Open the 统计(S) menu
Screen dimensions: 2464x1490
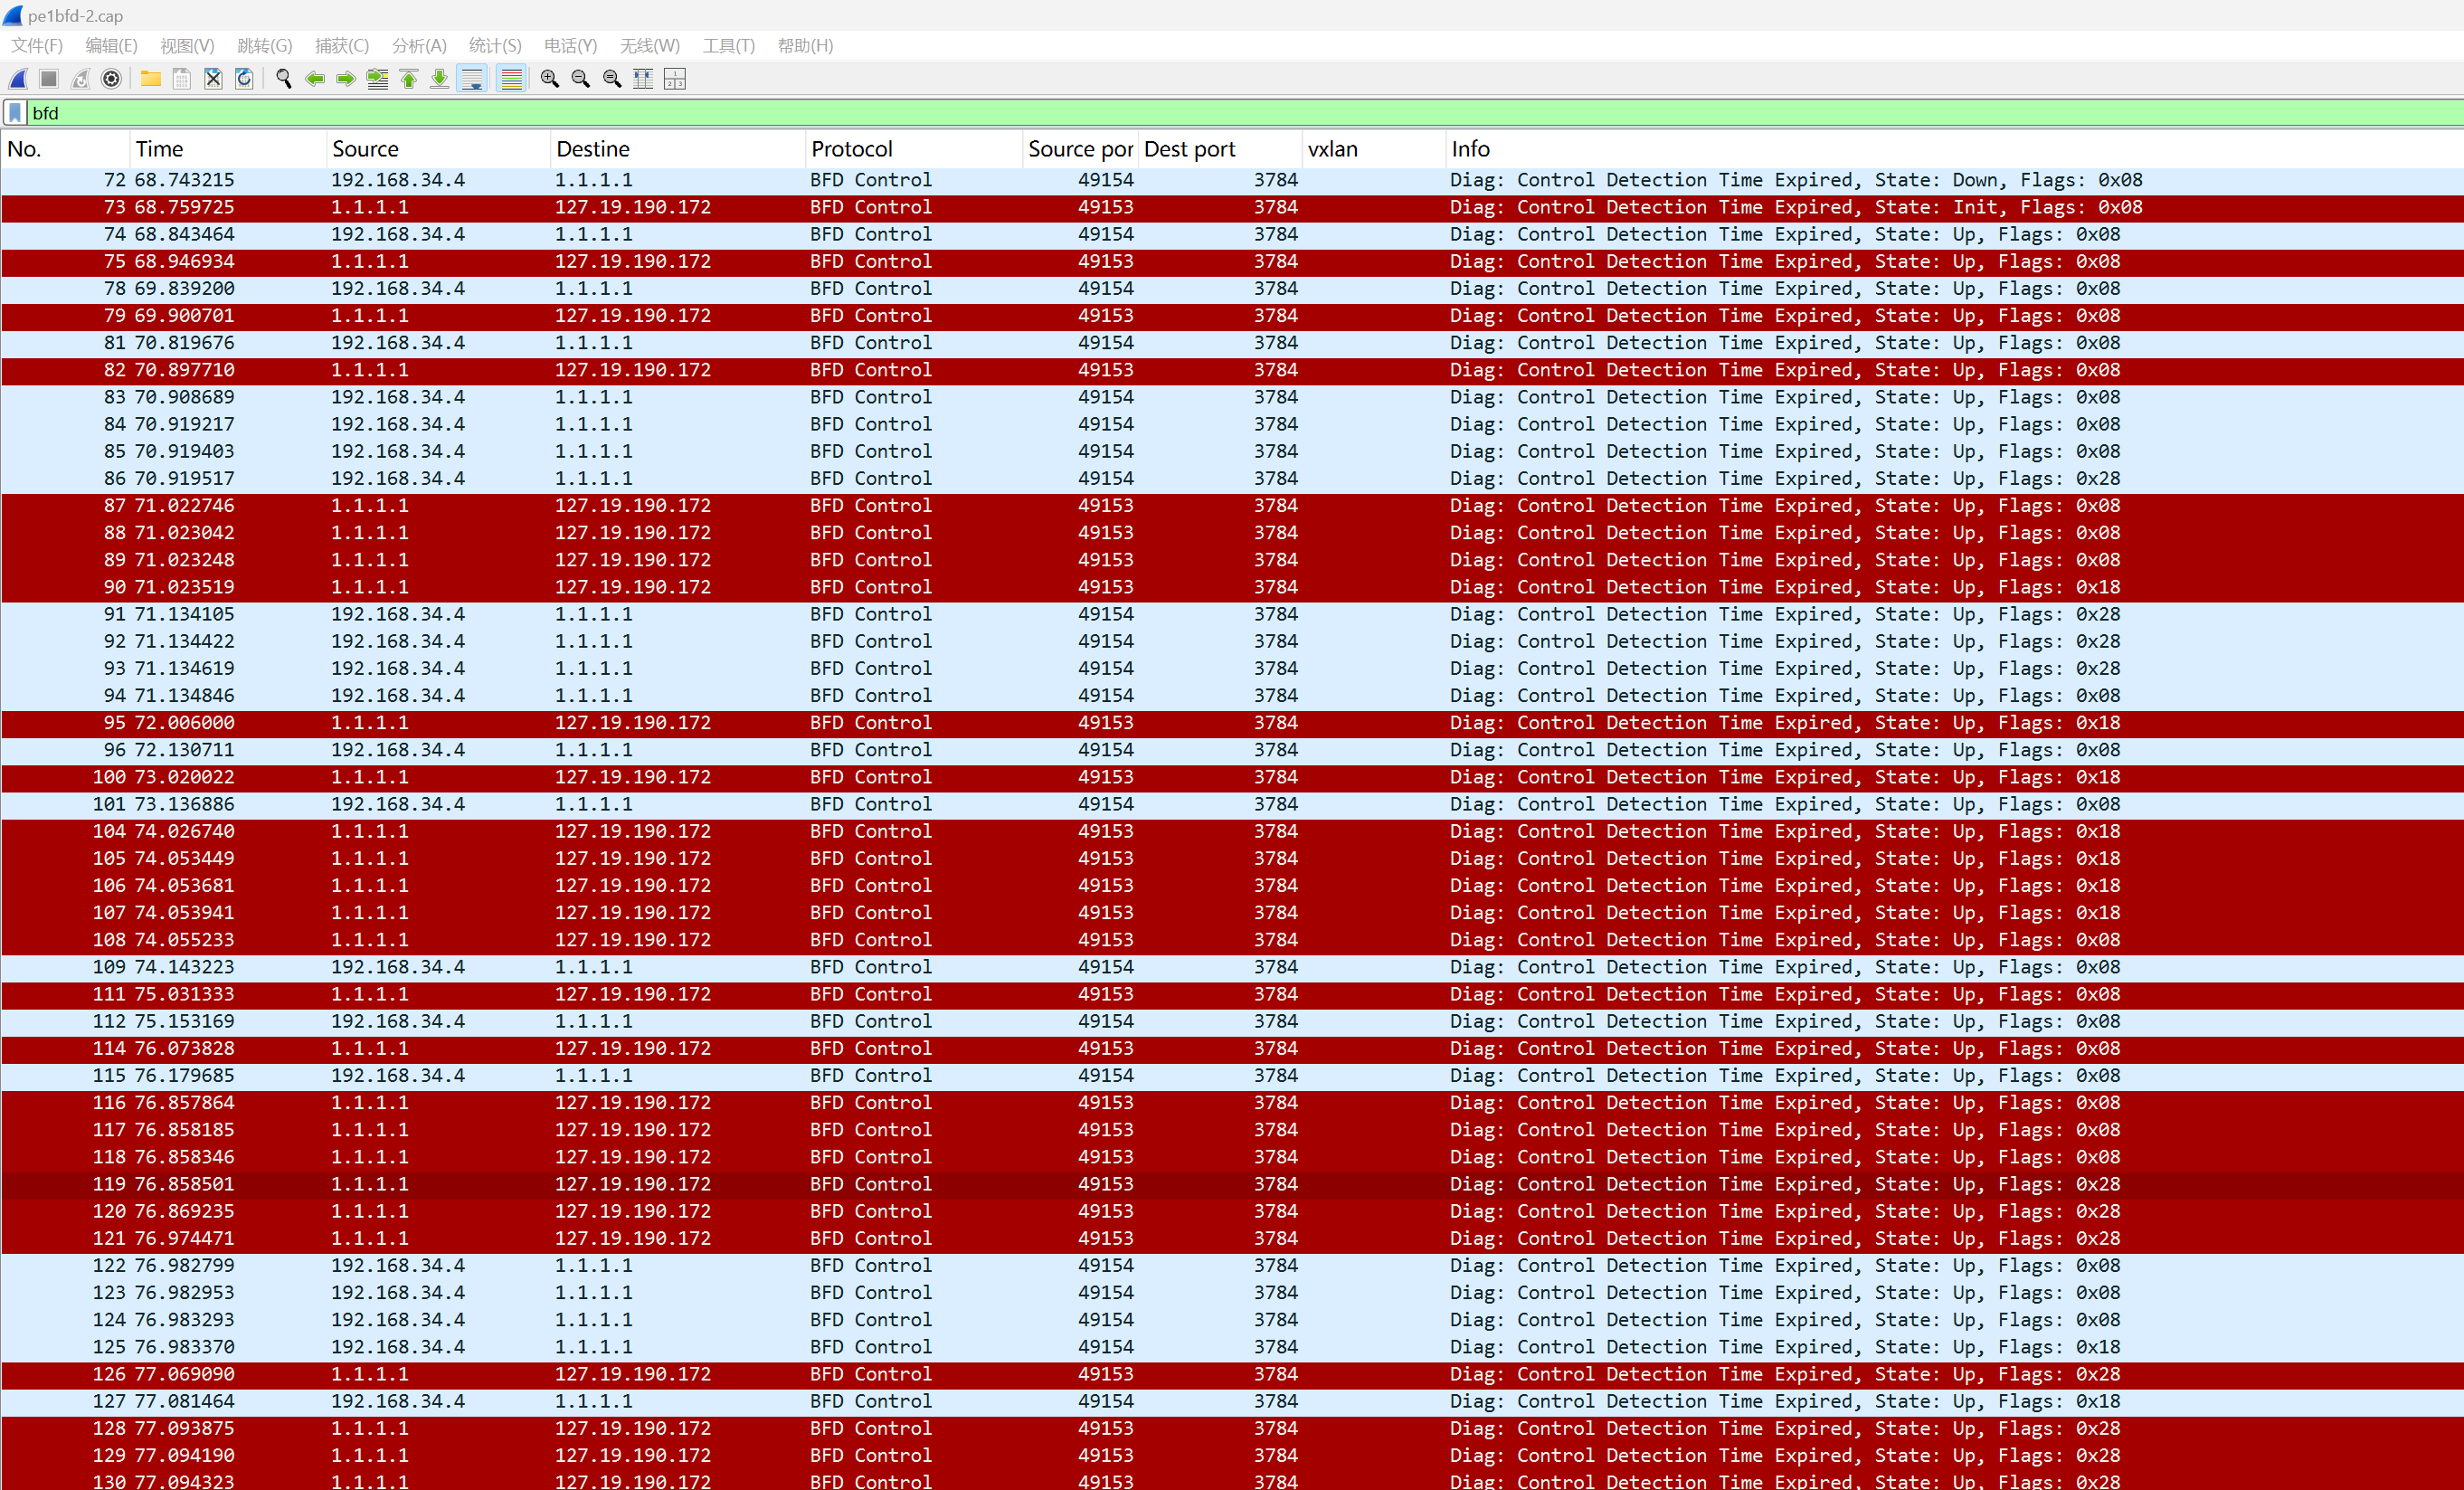pyautogui.click(x=495, y=46)
